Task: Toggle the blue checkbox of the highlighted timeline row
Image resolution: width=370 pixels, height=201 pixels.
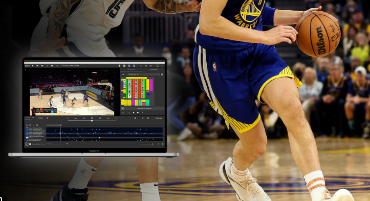Action: (x=27, y=134)
